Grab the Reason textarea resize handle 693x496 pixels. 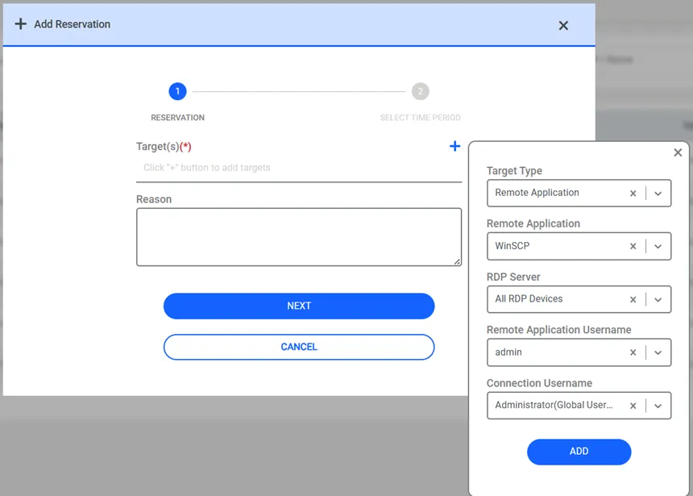point(458,262)
